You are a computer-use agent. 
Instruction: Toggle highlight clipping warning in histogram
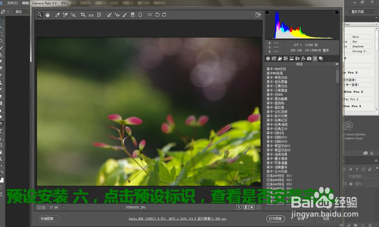337,12
